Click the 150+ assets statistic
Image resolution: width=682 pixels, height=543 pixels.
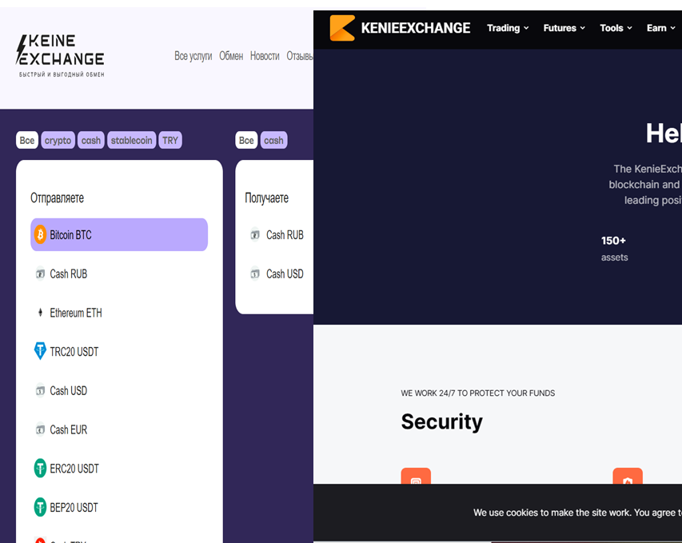pos(614,249)
